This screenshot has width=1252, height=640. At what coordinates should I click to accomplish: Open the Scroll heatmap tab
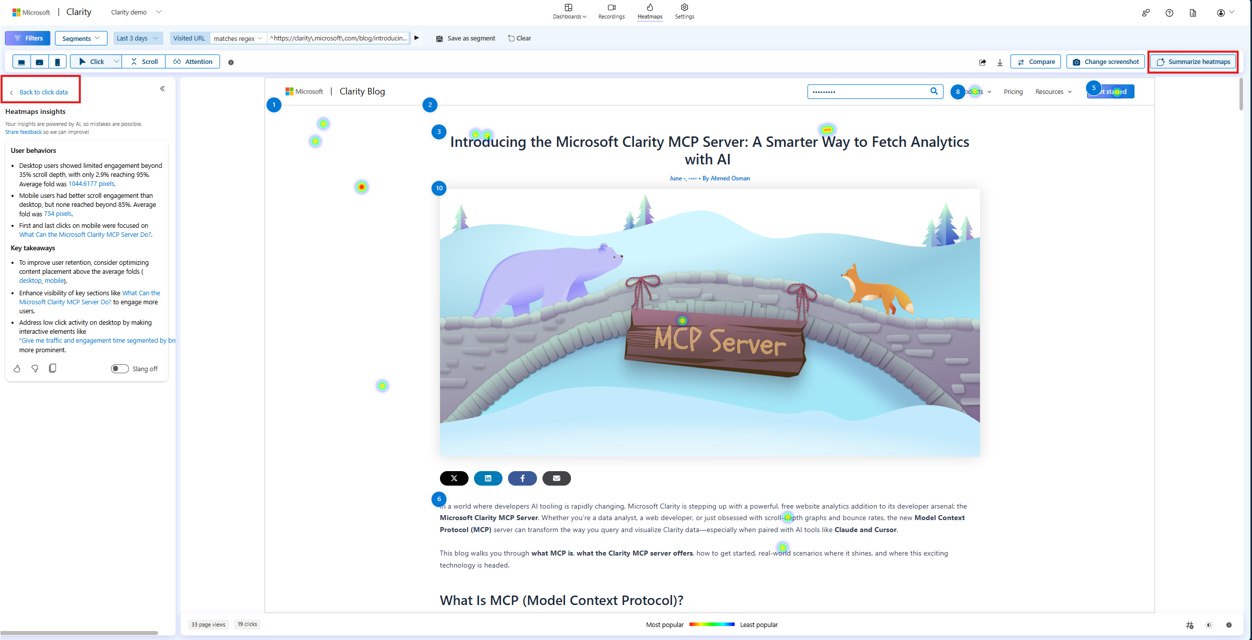144,62
